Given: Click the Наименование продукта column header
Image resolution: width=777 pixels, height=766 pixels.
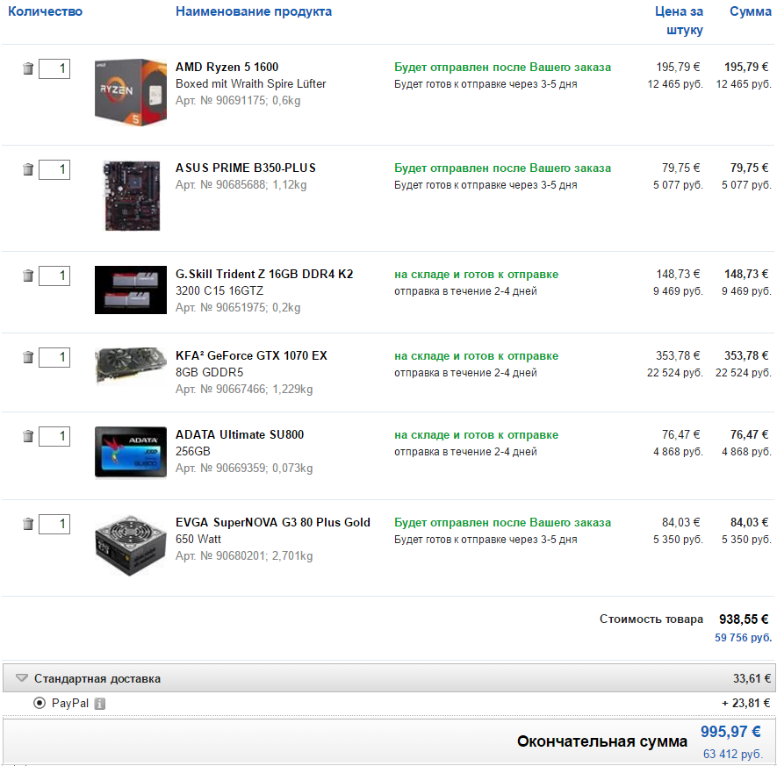Looking at the screenshot, I should point(254,11).
